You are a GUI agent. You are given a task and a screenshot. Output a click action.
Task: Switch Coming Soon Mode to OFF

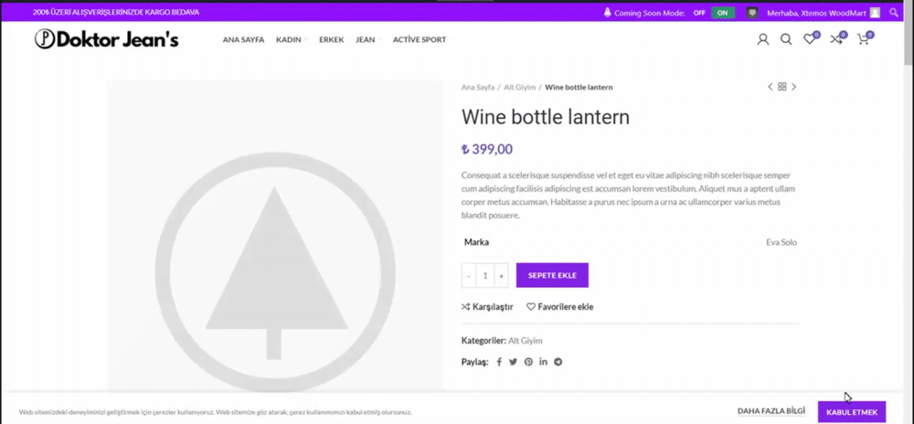[x=699, y=13]
